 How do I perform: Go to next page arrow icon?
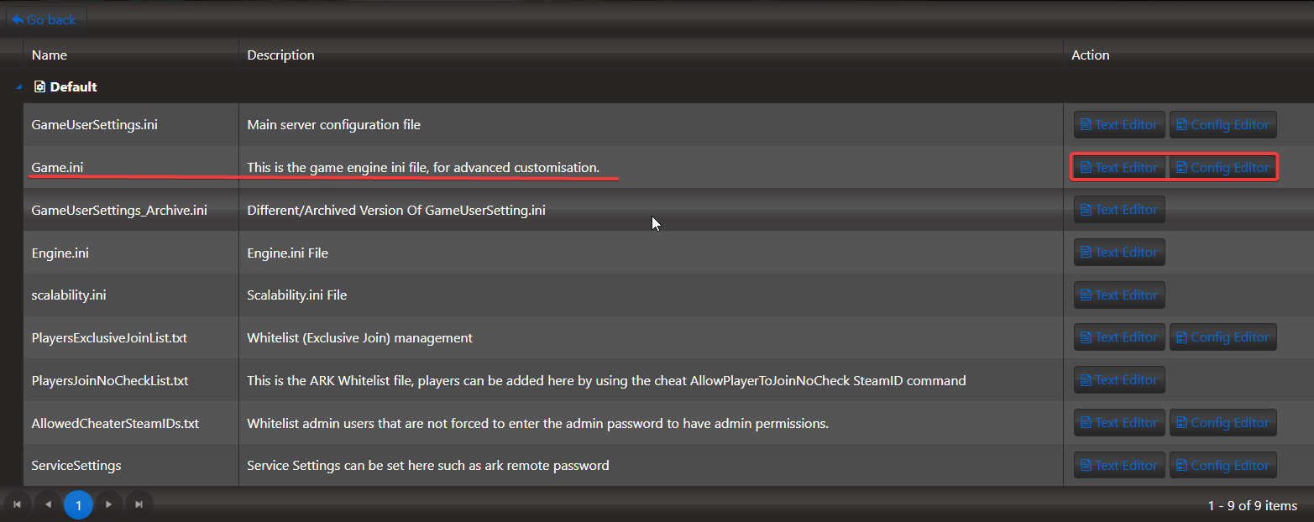coord(108,504)
